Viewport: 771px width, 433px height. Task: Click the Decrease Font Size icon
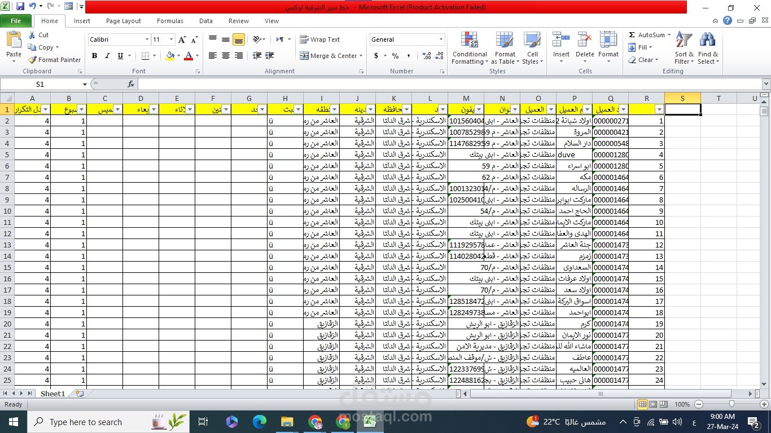194,39
